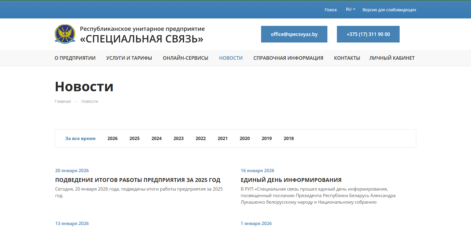
Task: Filter news by year 2025
Action: (x=134, y=139)
